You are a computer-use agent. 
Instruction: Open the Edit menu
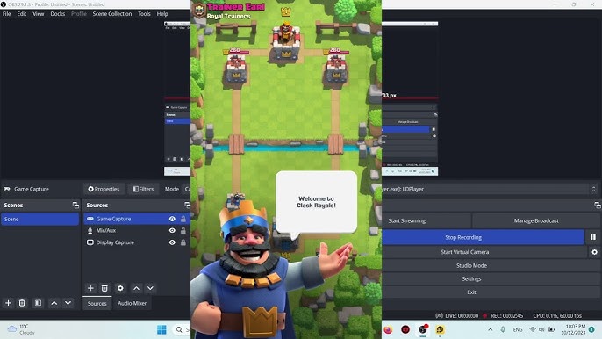(x=21, y=13)
